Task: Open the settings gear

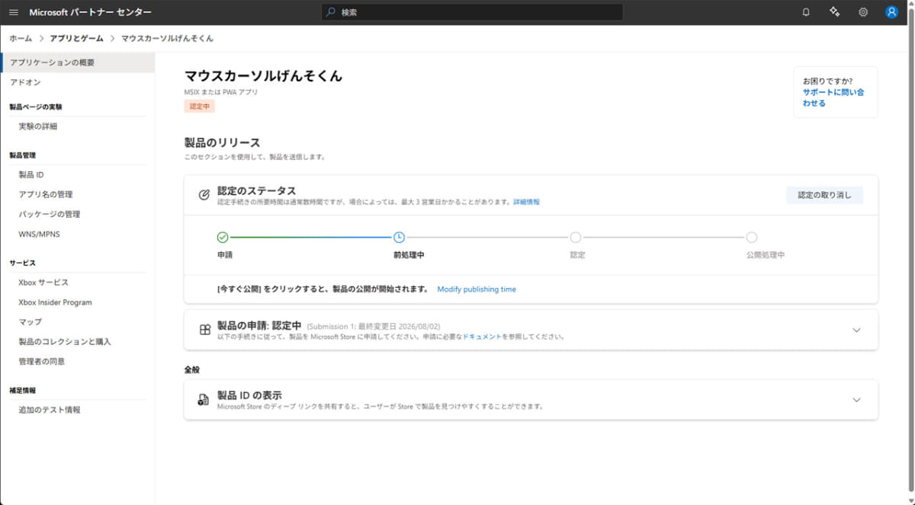Action: point(863,12)
